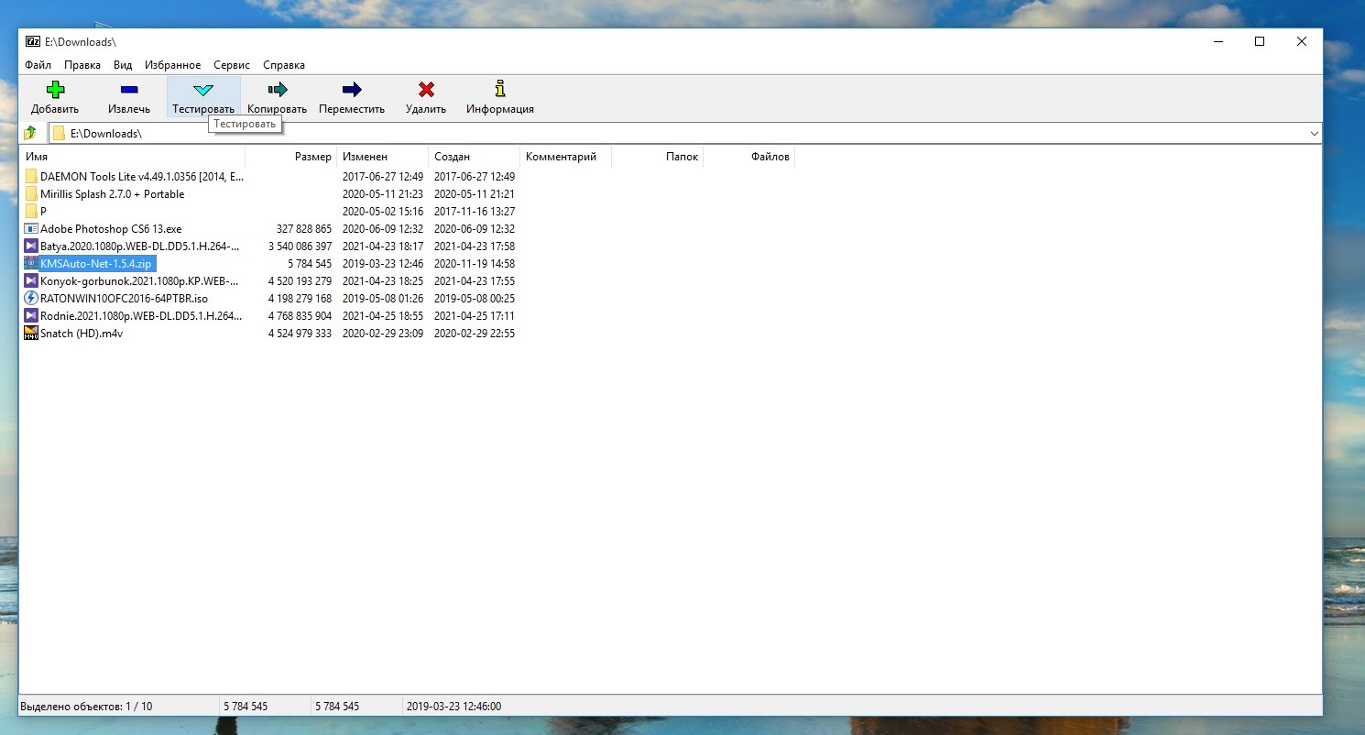Select the Snatch (HD).m4v file
Screen dimensions: 1365x735
tap(82, 334)
